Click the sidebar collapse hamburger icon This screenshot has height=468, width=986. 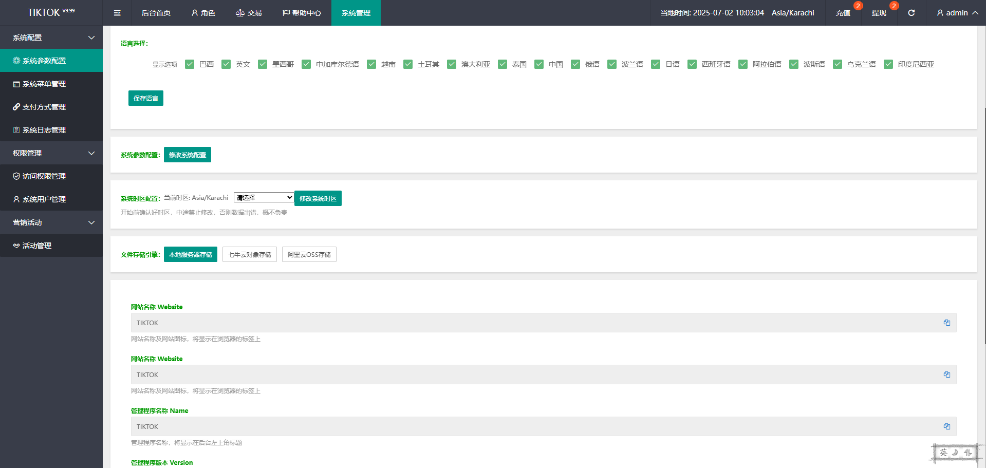click(x=117, y=13)
